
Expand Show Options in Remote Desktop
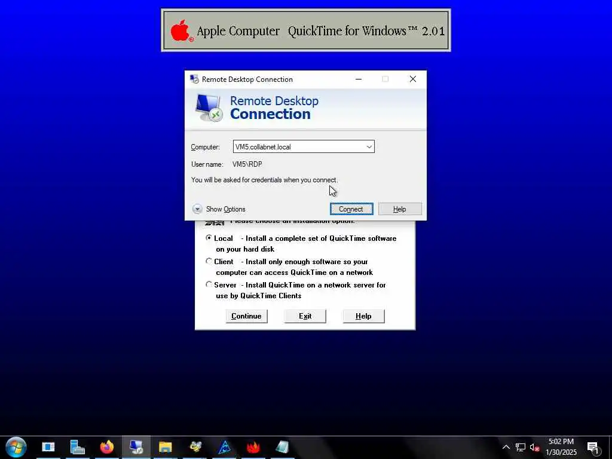219,209
